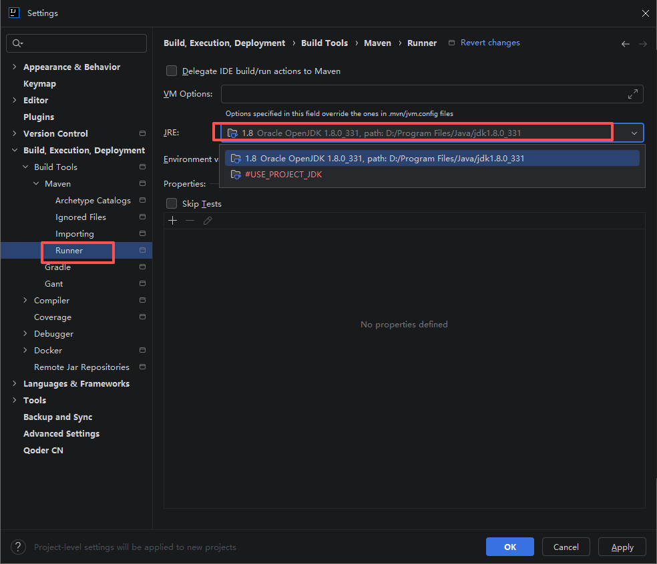Click inside the settings search field
The width and height of the screenshot is (657, 564).
76,43
